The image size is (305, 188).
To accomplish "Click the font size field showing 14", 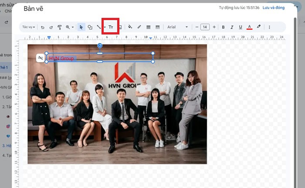I will (205, 27).
